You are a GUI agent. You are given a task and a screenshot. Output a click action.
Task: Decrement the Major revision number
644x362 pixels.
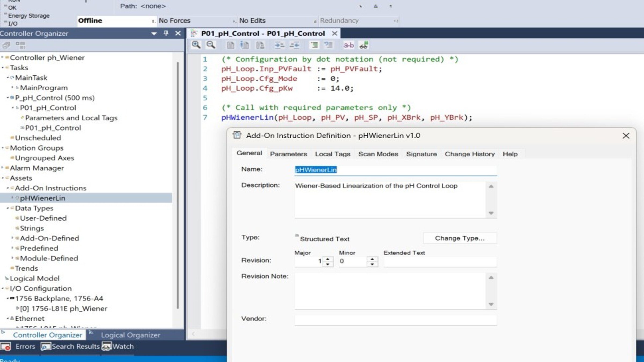328,264
